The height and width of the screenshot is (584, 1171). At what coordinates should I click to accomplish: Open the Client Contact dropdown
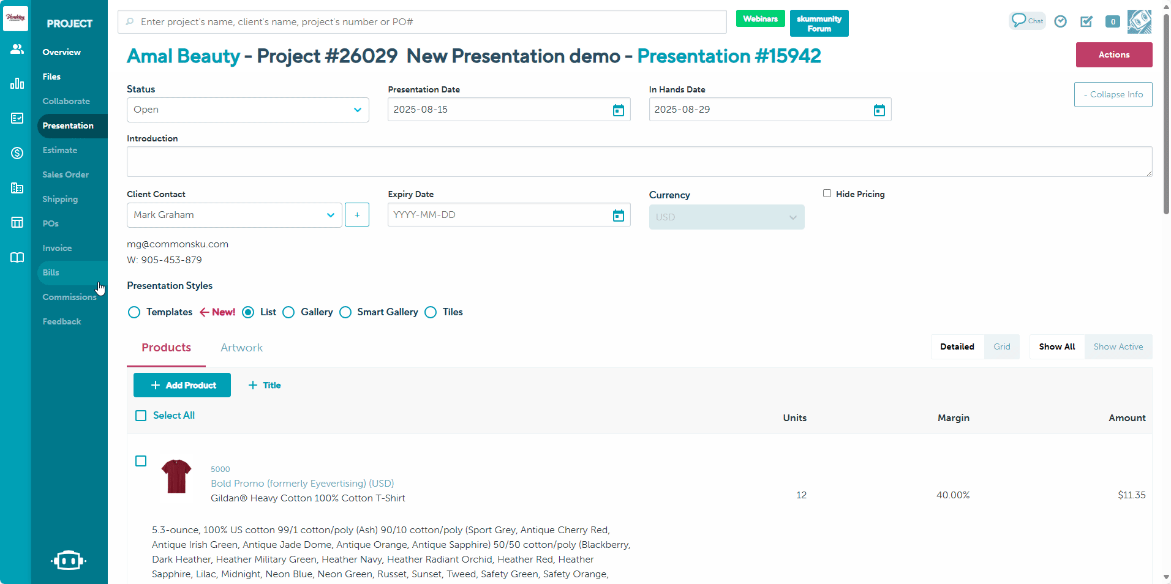[234, 215]
